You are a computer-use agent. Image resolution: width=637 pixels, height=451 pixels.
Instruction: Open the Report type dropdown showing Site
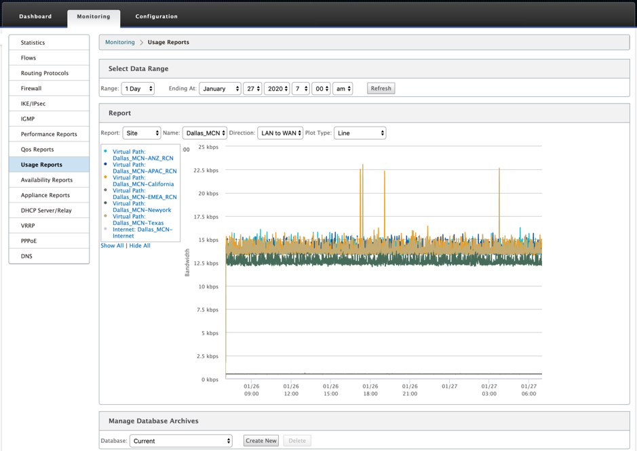pyautogui.click(x=142, y=133)
